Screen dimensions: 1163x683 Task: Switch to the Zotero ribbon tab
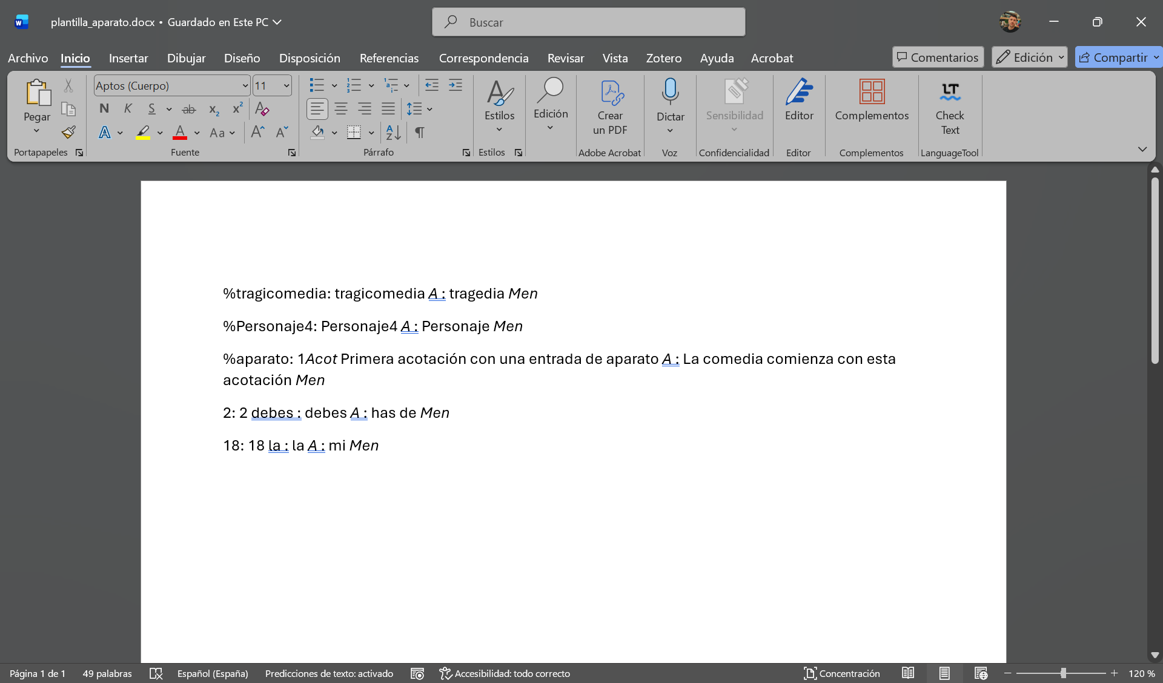coord(664,58)
